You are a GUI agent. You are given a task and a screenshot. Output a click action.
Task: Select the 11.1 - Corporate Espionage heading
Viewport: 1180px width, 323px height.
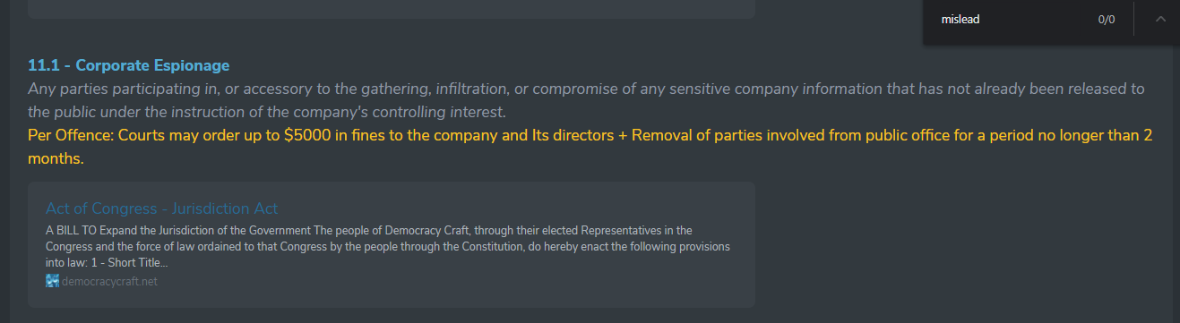[x=128, y=65]
